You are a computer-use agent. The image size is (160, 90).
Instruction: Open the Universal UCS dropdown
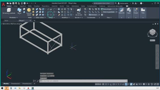(94, 15)
